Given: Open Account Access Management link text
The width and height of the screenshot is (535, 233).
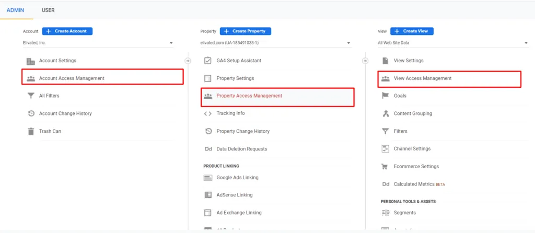Looking at the screenshot, I should coord(72,78).
